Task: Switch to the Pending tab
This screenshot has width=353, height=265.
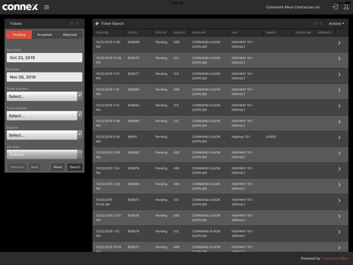Action: [x=19, y=35]
